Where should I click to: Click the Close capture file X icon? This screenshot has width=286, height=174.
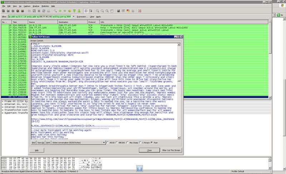coord(39,11)
